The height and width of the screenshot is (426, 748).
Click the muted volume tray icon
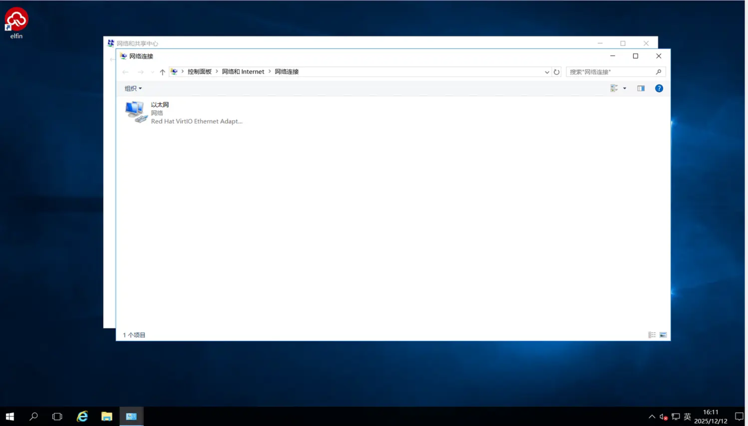[x=664, y=417]
